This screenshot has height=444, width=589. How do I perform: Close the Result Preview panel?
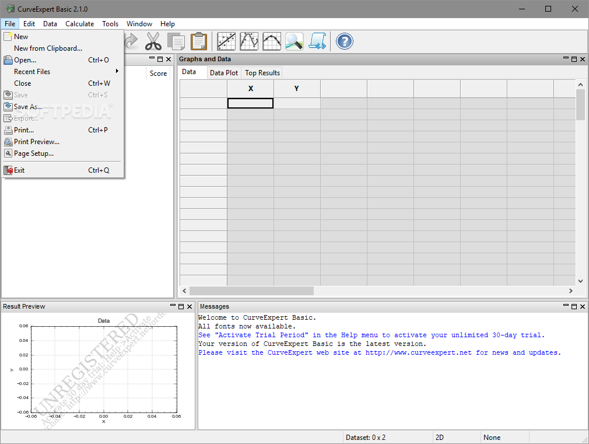point(190,306)
